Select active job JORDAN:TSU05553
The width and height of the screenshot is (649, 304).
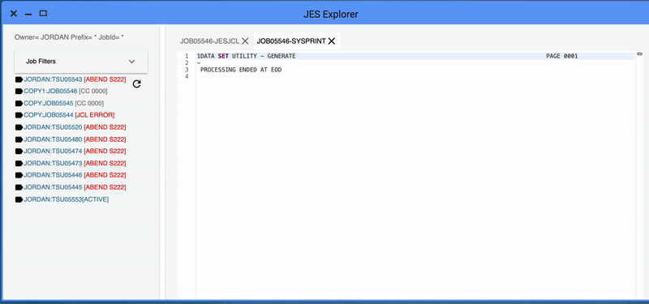tap(67, 199)
